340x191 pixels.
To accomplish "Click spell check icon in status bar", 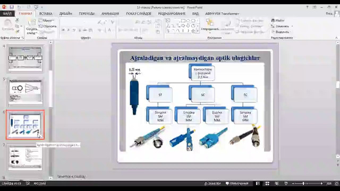I will click(28, 184).
